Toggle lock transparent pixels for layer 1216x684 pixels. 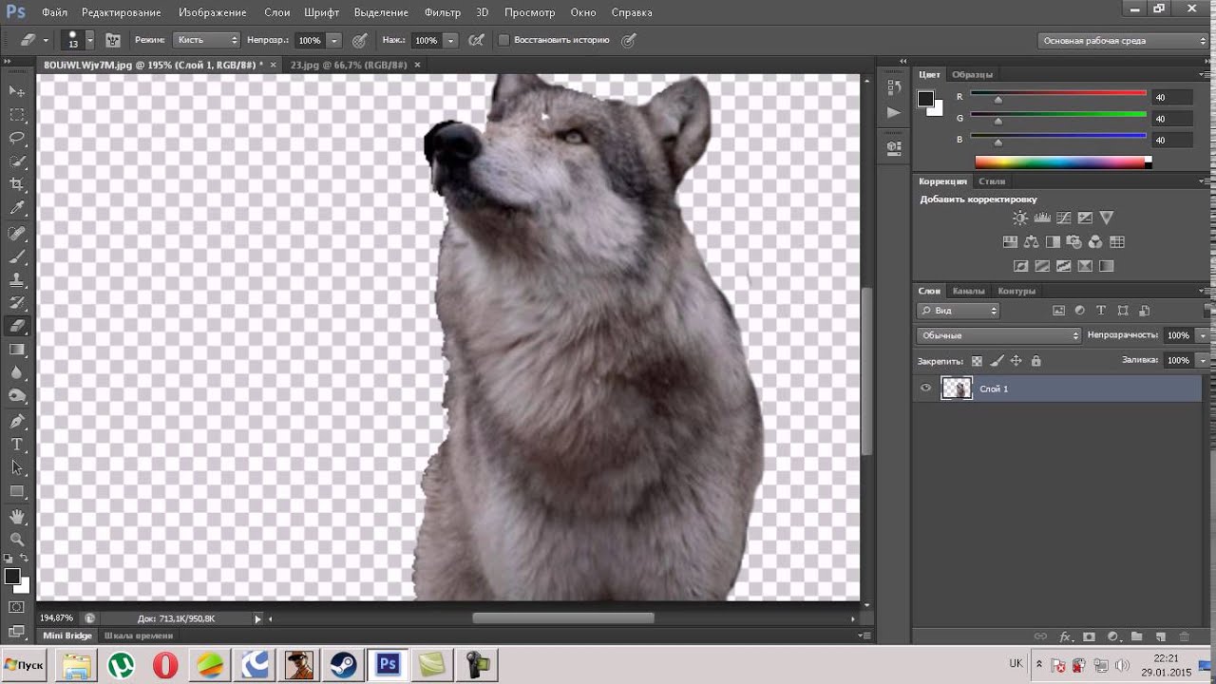pos(977,361)
